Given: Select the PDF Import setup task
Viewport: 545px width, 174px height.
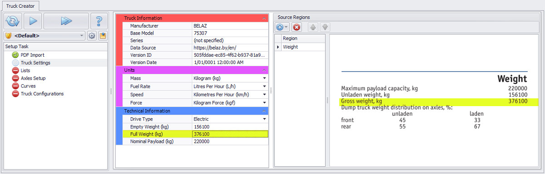Looking at the screenshot, I should (x=32, y=55).
